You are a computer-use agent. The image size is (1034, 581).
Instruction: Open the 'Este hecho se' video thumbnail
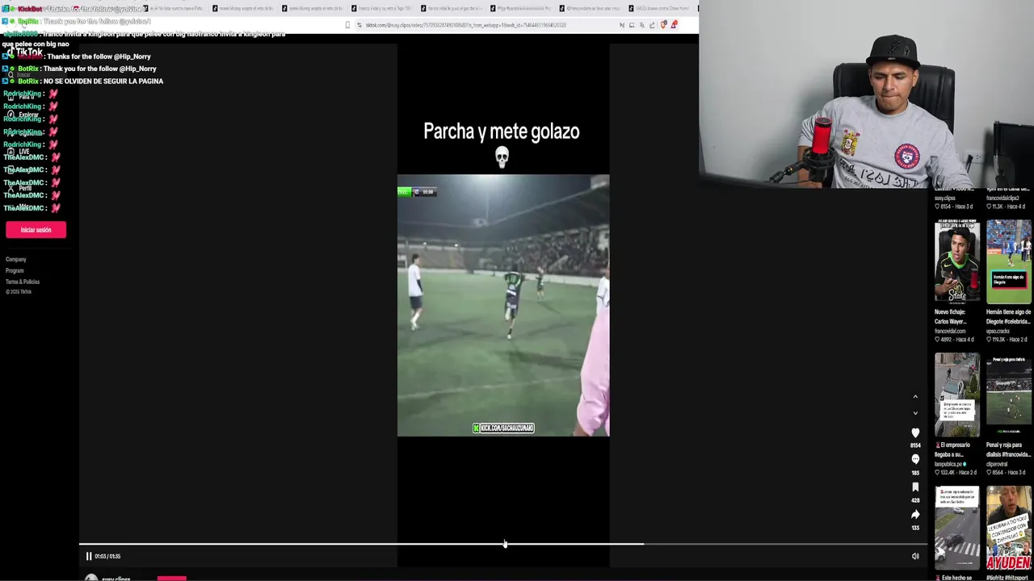[x=956, y=528]
